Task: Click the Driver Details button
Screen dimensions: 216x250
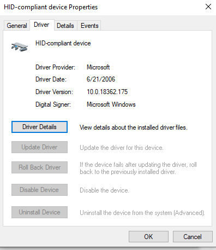Action: [39, 127]
